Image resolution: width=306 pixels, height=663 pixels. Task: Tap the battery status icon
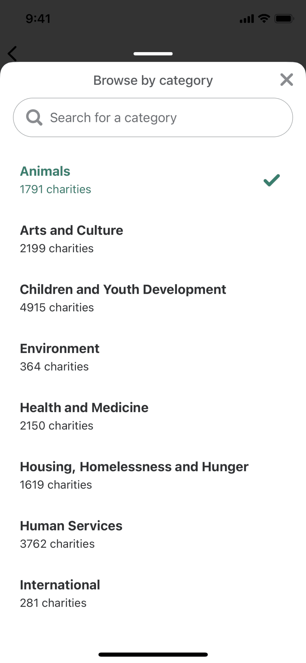click(284, 19)
